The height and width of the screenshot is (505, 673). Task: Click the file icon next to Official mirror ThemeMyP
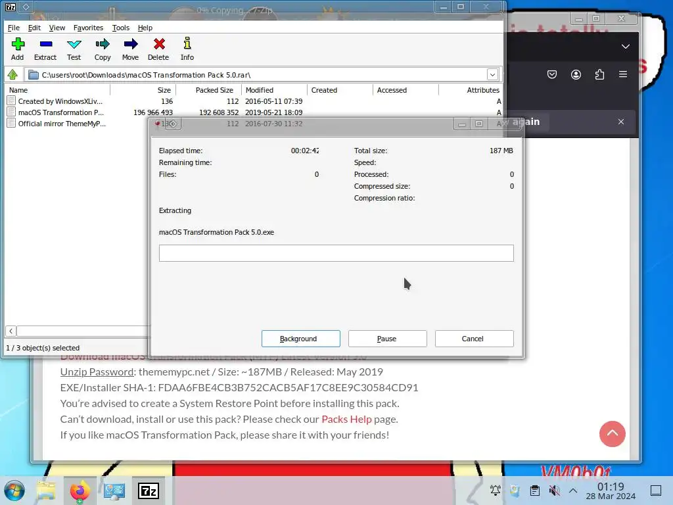point(12,124)
